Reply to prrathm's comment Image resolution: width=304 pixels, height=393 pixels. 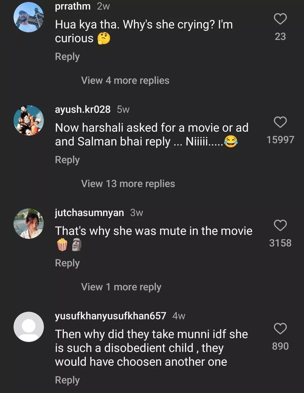pos(67,57)
